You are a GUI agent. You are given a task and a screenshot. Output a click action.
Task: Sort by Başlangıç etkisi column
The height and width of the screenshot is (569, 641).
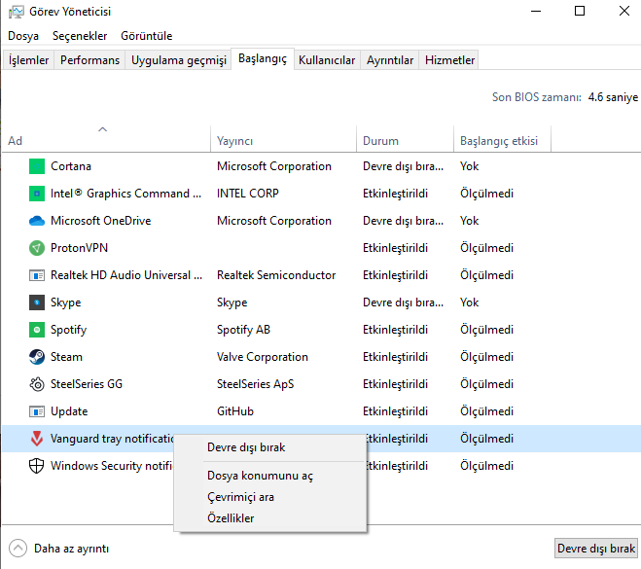pos(498,141)
